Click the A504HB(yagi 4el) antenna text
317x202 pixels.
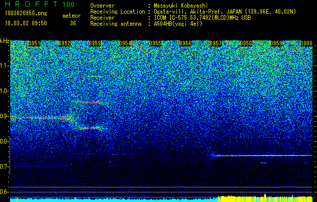pos(178,24)
